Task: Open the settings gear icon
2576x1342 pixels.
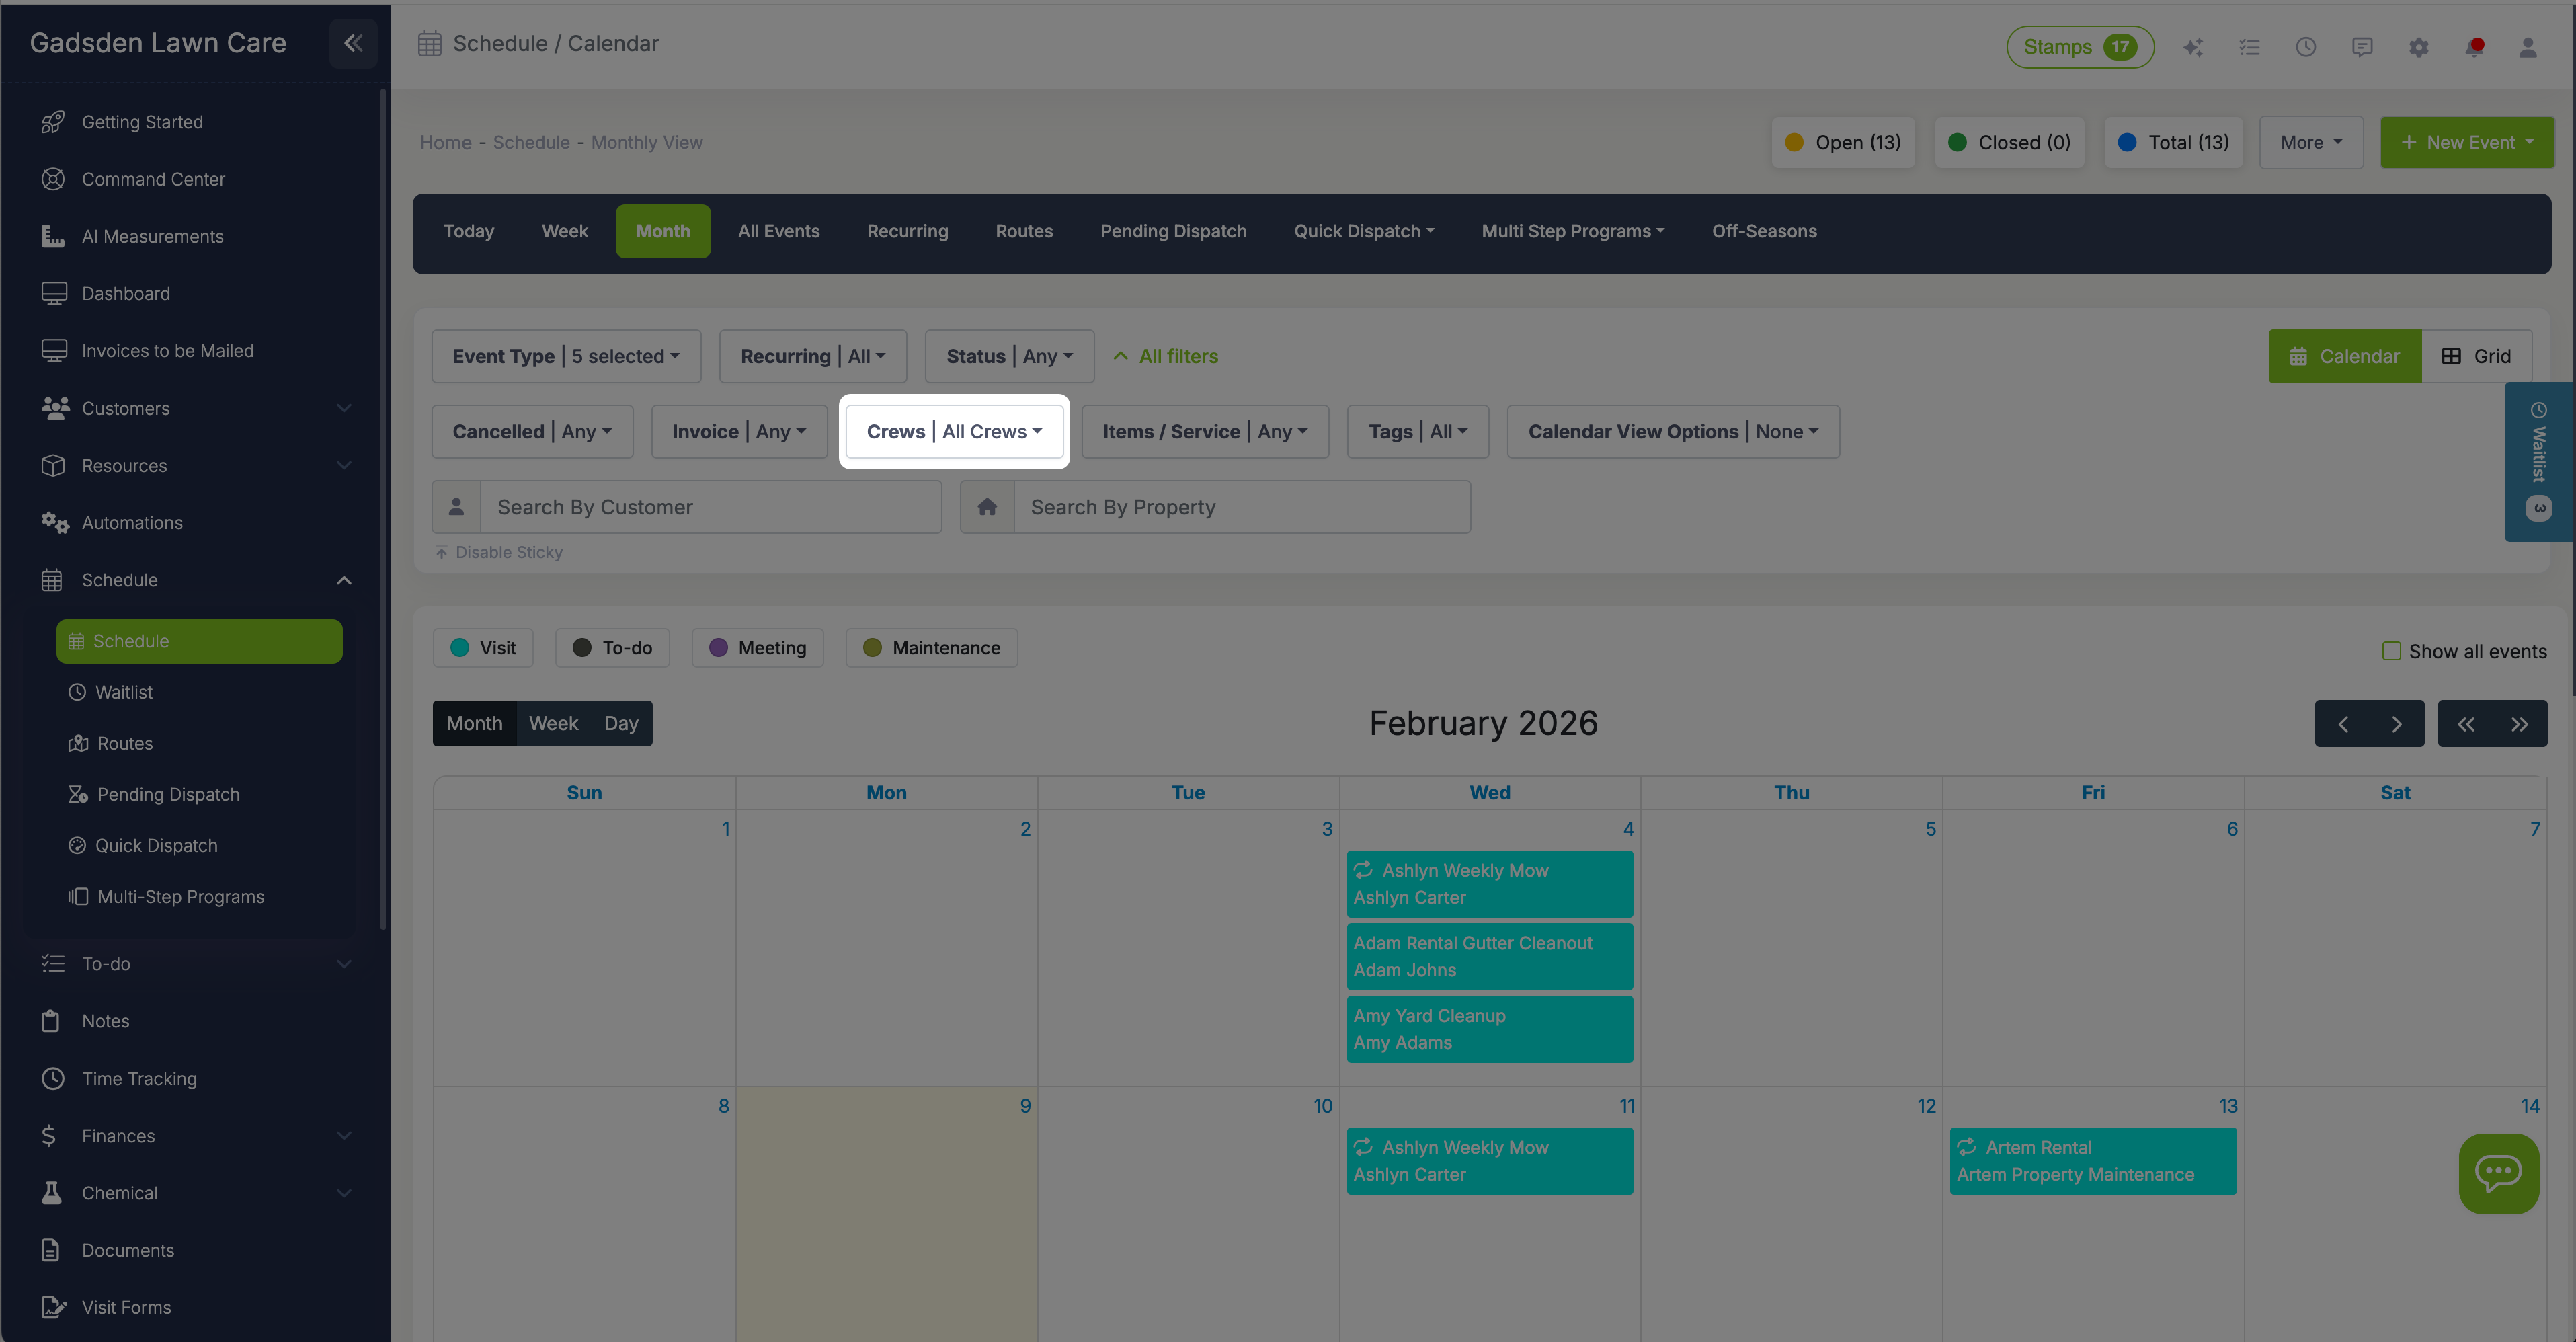Action: pos(2418,47)
